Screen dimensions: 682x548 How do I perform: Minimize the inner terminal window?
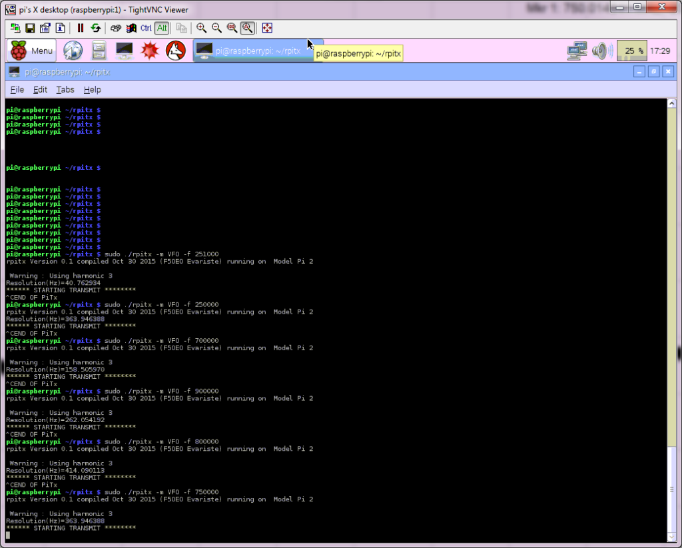point(639,72)
